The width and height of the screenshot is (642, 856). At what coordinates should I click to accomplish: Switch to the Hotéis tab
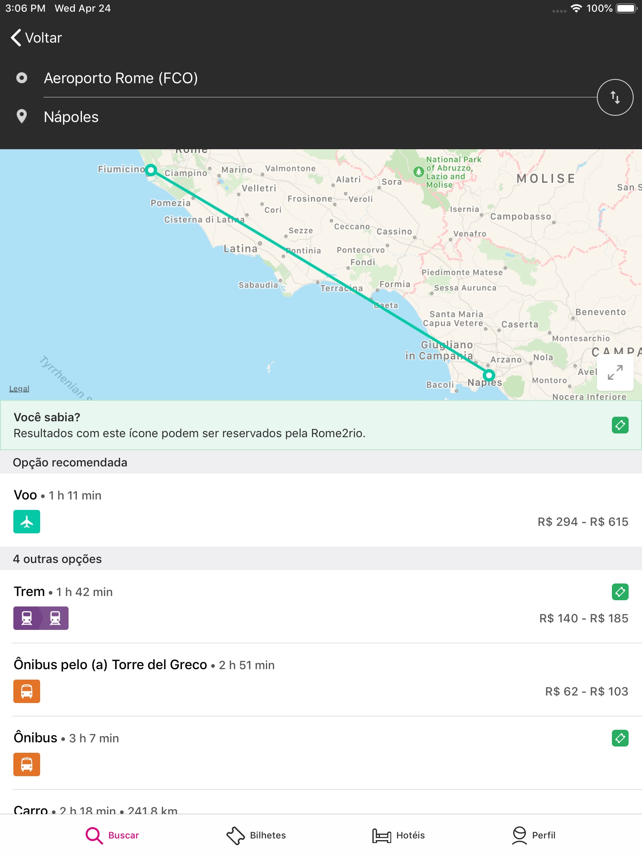(398, 835)
